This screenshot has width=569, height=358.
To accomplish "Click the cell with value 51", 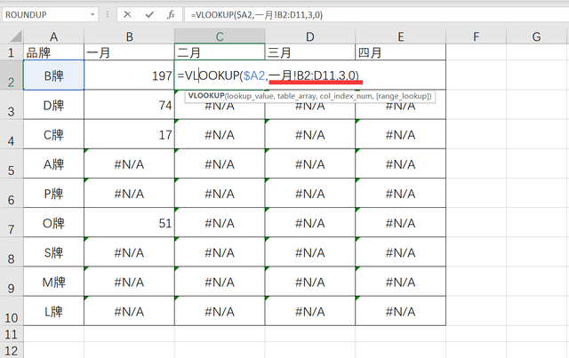I will pyautogui.click(x=129, y=223).
